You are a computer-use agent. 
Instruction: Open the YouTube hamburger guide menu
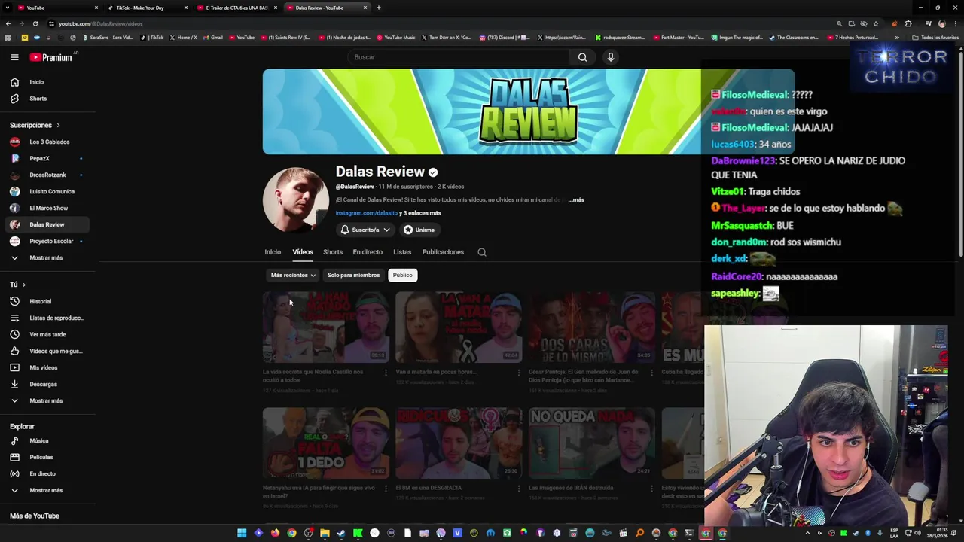click(14, 57)
